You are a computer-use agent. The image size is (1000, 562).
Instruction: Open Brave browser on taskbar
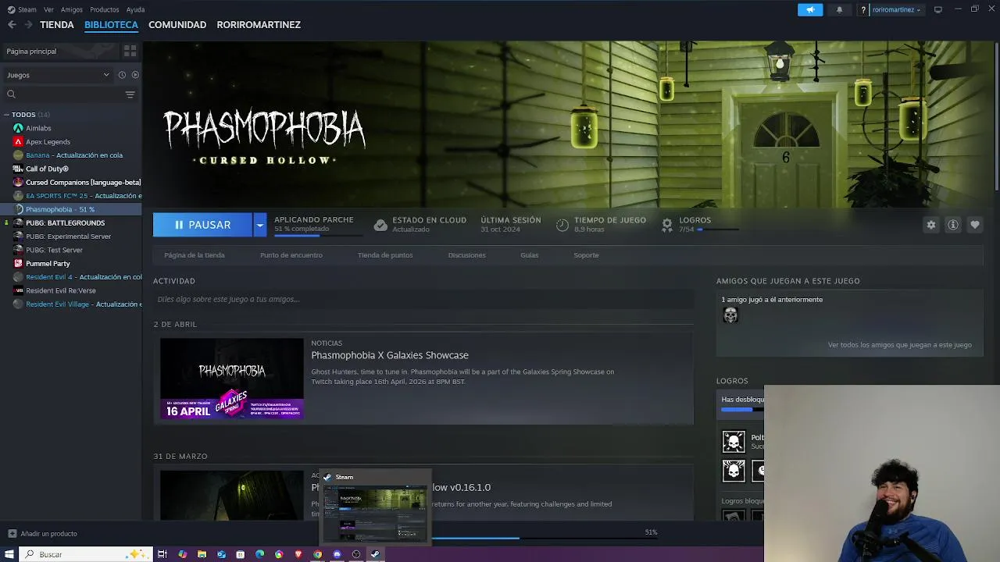[298, 554]
